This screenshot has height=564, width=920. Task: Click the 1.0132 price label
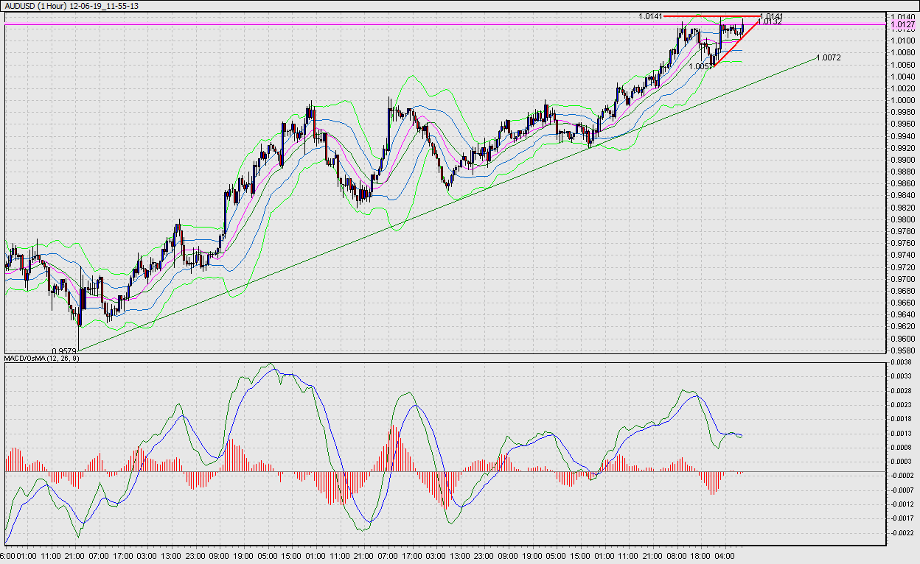click(x=770, y=22)
